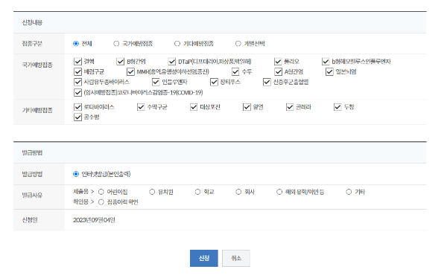Choose the 접종이력 확인 radio option
Screen dimensions: 447x278
[101, 202]
